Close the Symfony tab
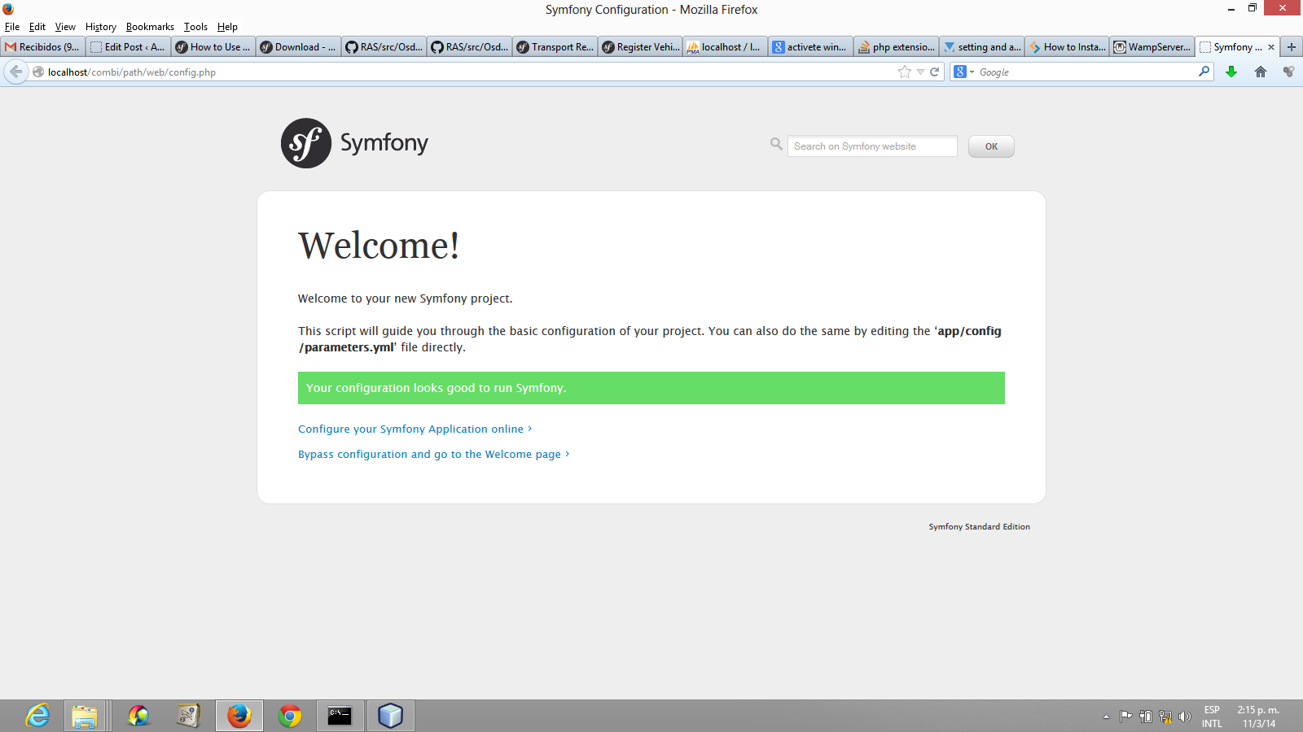Viewport: 1303px width, 732px height. [1271, 47]
